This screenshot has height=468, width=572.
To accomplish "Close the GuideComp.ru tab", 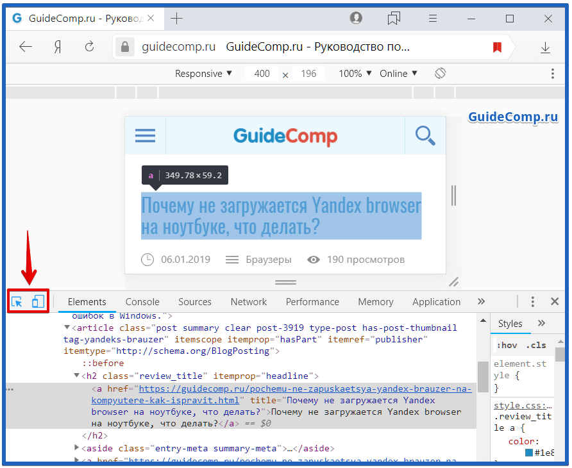I will point(151,18).
